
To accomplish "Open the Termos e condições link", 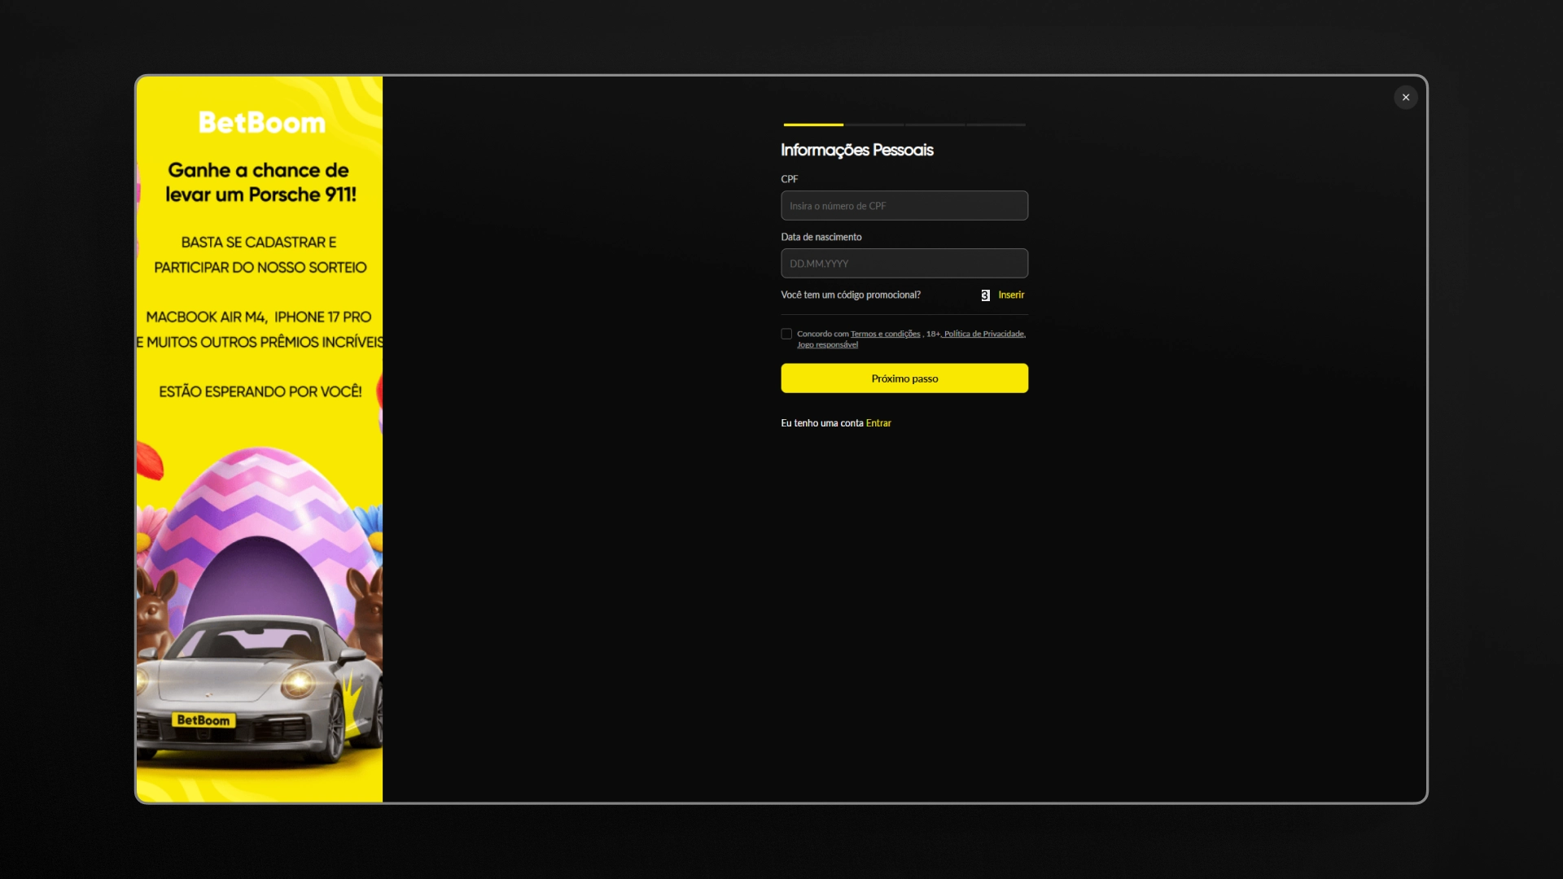I will click(x=885, y=335).
